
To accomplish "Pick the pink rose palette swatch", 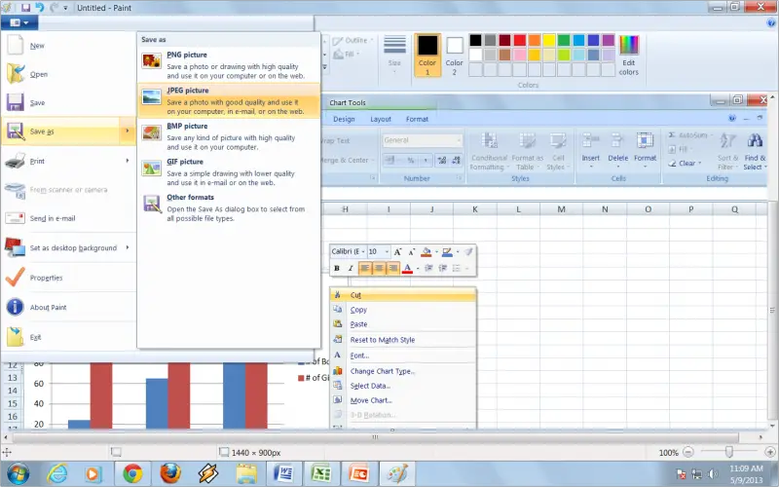I will 520,55.
